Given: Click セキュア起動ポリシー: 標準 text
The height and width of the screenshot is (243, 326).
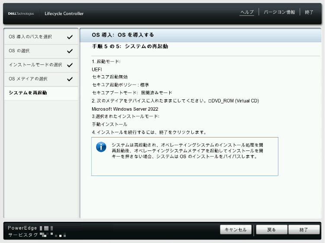Looking at the screenshot, I should 121,85.
